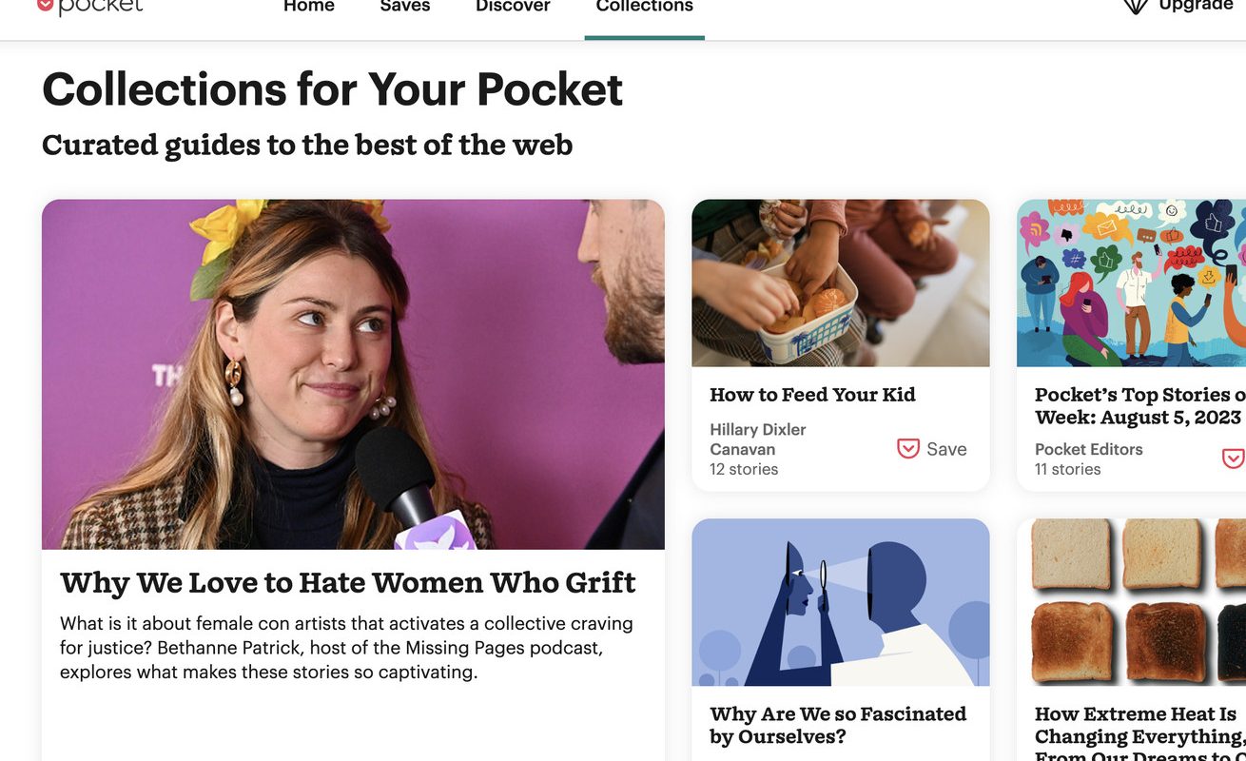Screen dimensions: 1246x761
Task: Go to the Discover tab
Action: 513,7
